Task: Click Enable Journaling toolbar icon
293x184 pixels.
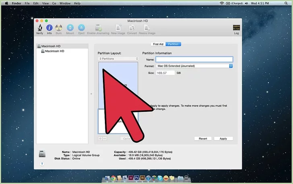Action: [x=98, y=28]
